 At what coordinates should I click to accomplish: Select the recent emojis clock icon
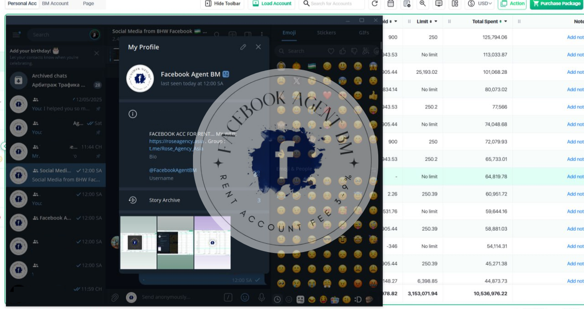tap(277, 299)
